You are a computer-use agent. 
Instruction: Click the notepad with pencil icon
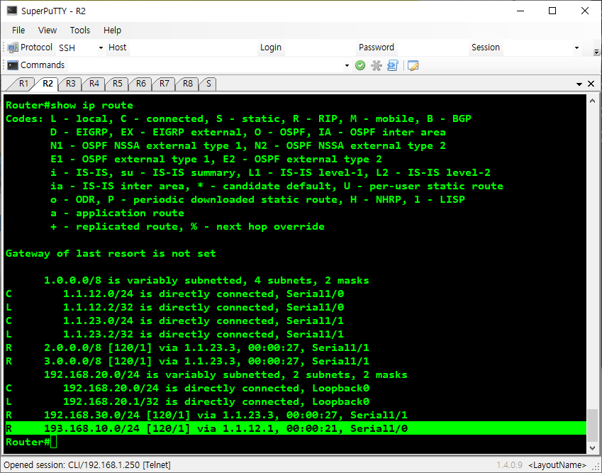(x=413, y=66)
